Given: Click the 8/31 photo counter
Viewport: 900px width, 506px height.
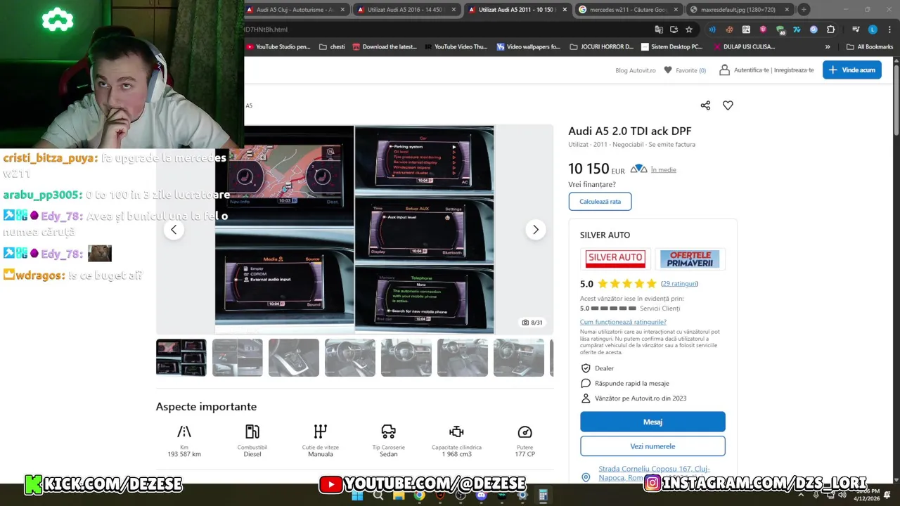Looking at the screenshot, I should [x=532, y=323].
